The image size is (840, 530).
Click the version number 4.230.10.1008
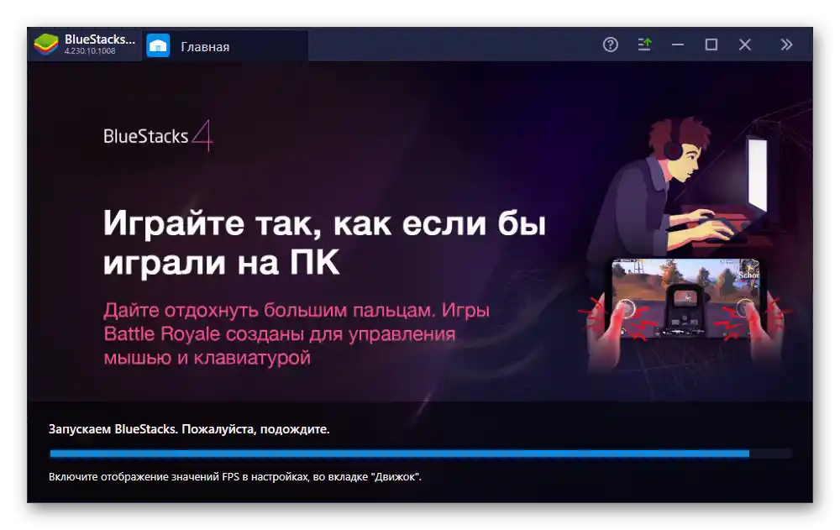(x=92, y=52)
